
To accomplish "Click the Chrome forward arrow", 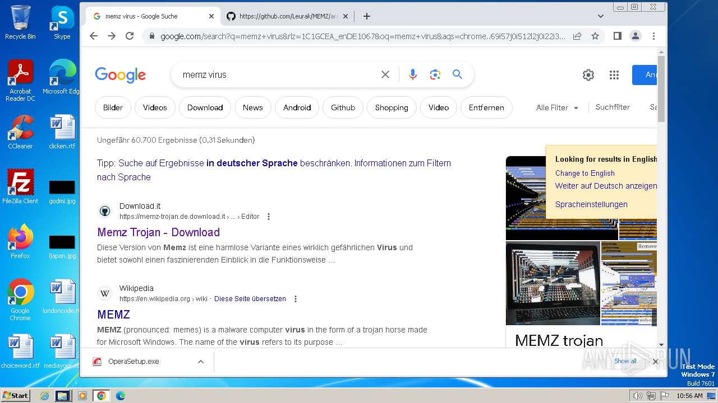I will pyautogui.click(x=112, y=36).
